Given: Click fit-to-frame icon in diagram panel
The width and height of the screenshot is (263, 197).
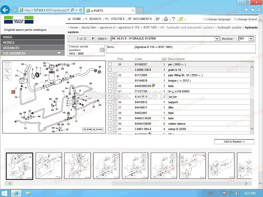Looking at the screenshot, I should click(x=7, y=65).
